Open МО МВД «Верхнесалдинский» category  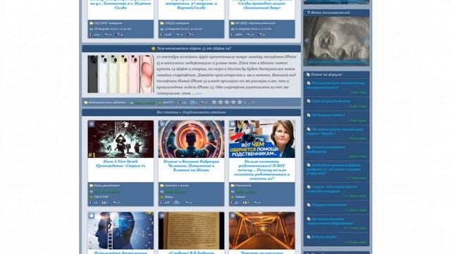click(256, 23)
